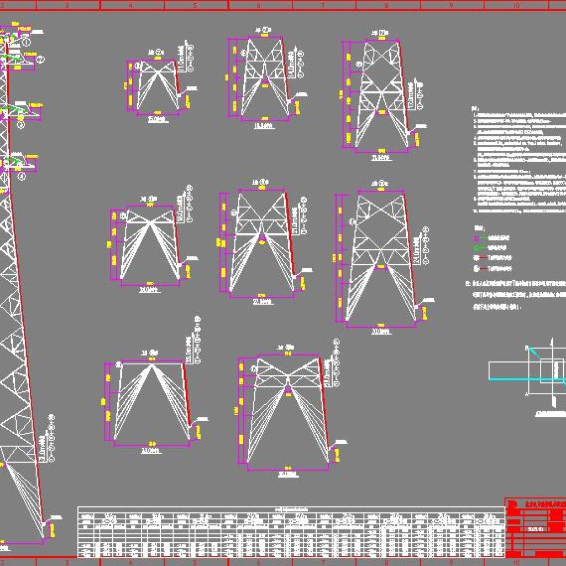Screen dimensions: 566x566
Task: Click column 10 in the top border ruler
Action: coord(515,5)
